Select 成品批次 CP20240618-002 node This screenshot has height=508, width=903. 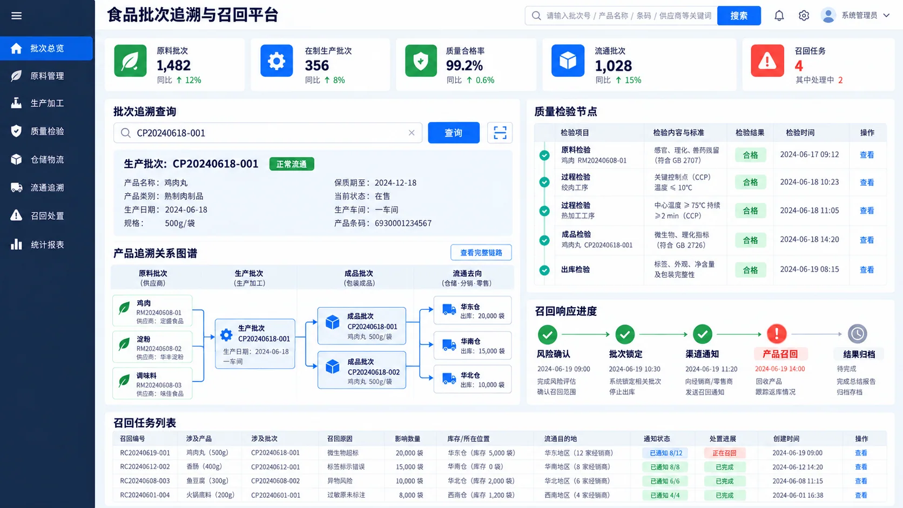tap(362, 370)
